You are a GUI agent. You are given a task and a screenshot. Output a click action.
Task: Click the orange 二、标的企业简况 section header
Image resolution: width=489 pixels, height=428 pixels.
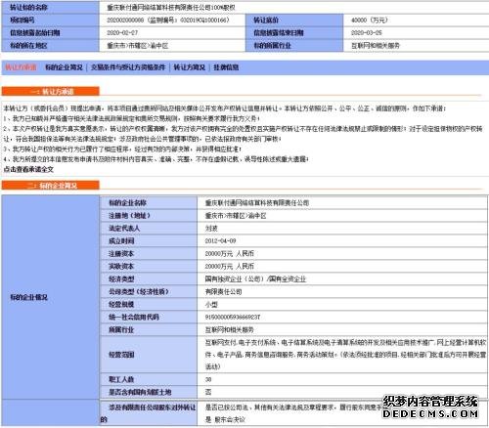[51, 186]
